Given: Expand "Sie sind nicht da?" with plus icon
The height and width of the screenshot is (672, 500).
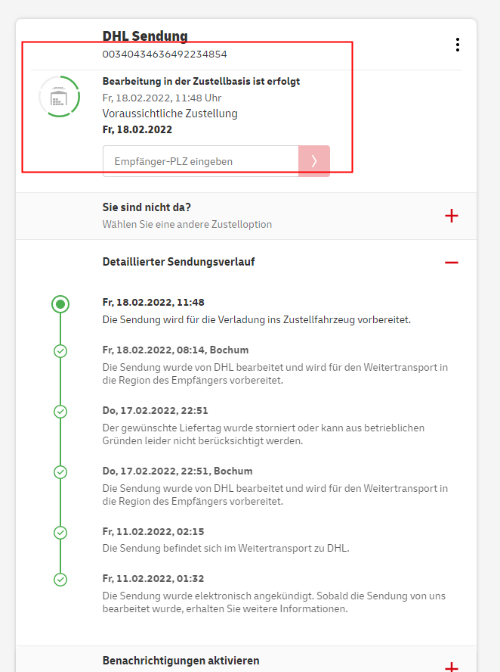Looking at the screenshot, I should 452,216.
